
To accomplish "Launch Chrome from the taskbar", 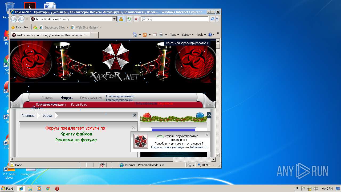I will pos(48,189).
